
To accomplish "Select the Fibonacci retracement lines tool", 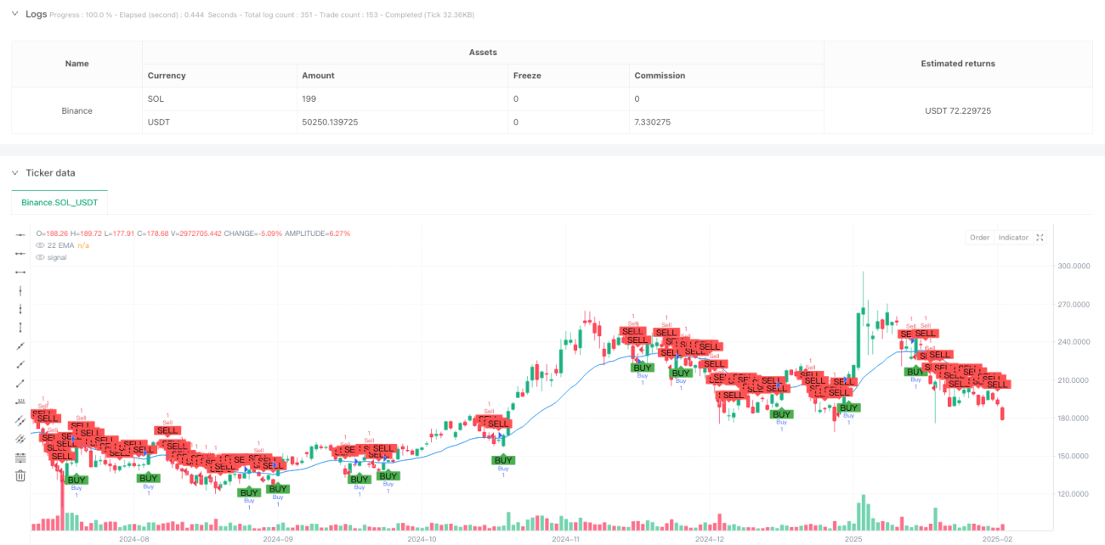I will point(20,458).
